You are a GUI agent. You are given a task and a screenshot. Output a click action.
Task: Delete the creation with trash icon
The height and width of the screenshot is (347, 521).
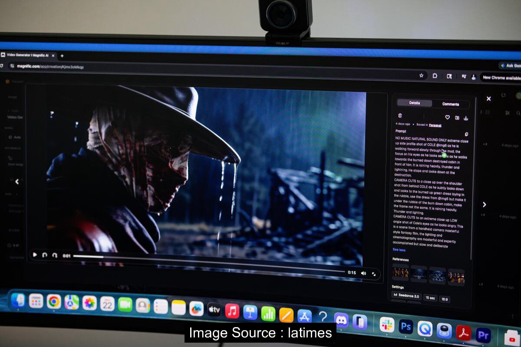(x=400, y=116)
